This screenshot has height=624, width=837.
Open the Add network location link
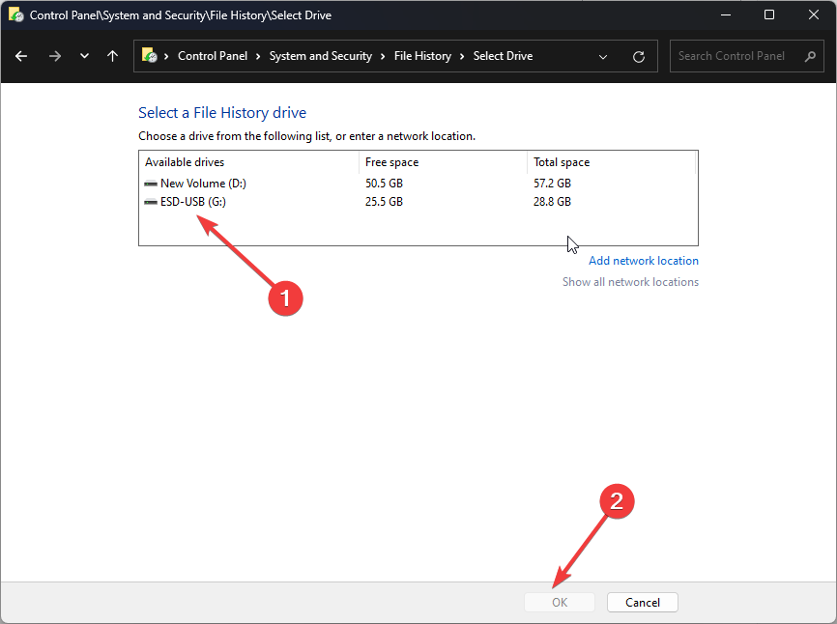[x=643, y=261]
